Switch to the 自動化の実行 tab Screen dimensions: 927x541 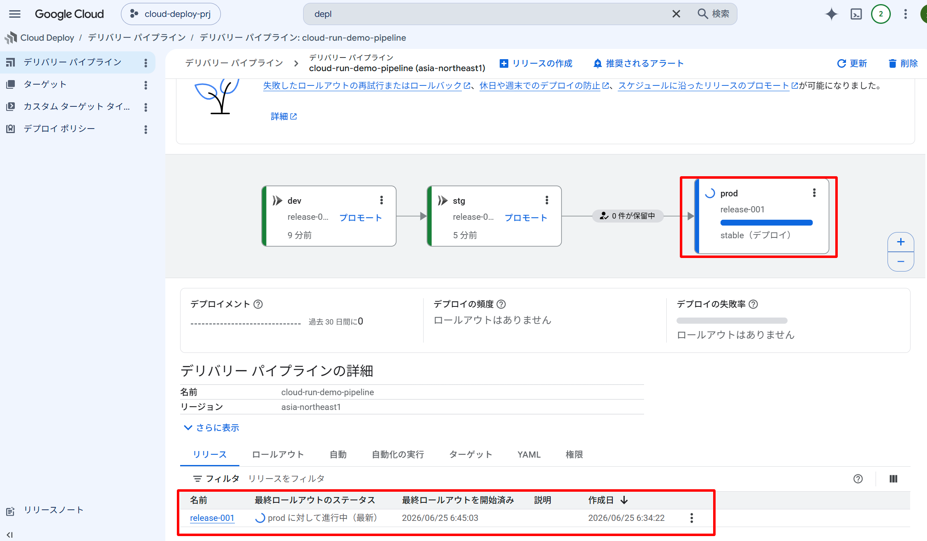[398, 455]
